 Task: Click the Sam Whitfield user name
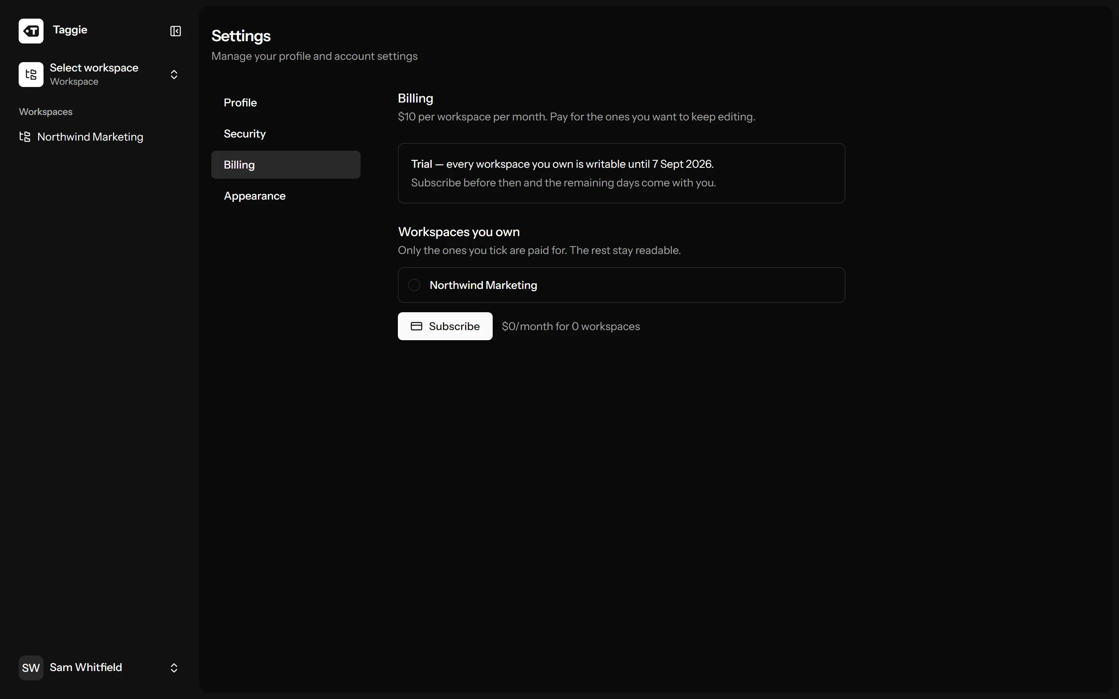pos(85,667)
